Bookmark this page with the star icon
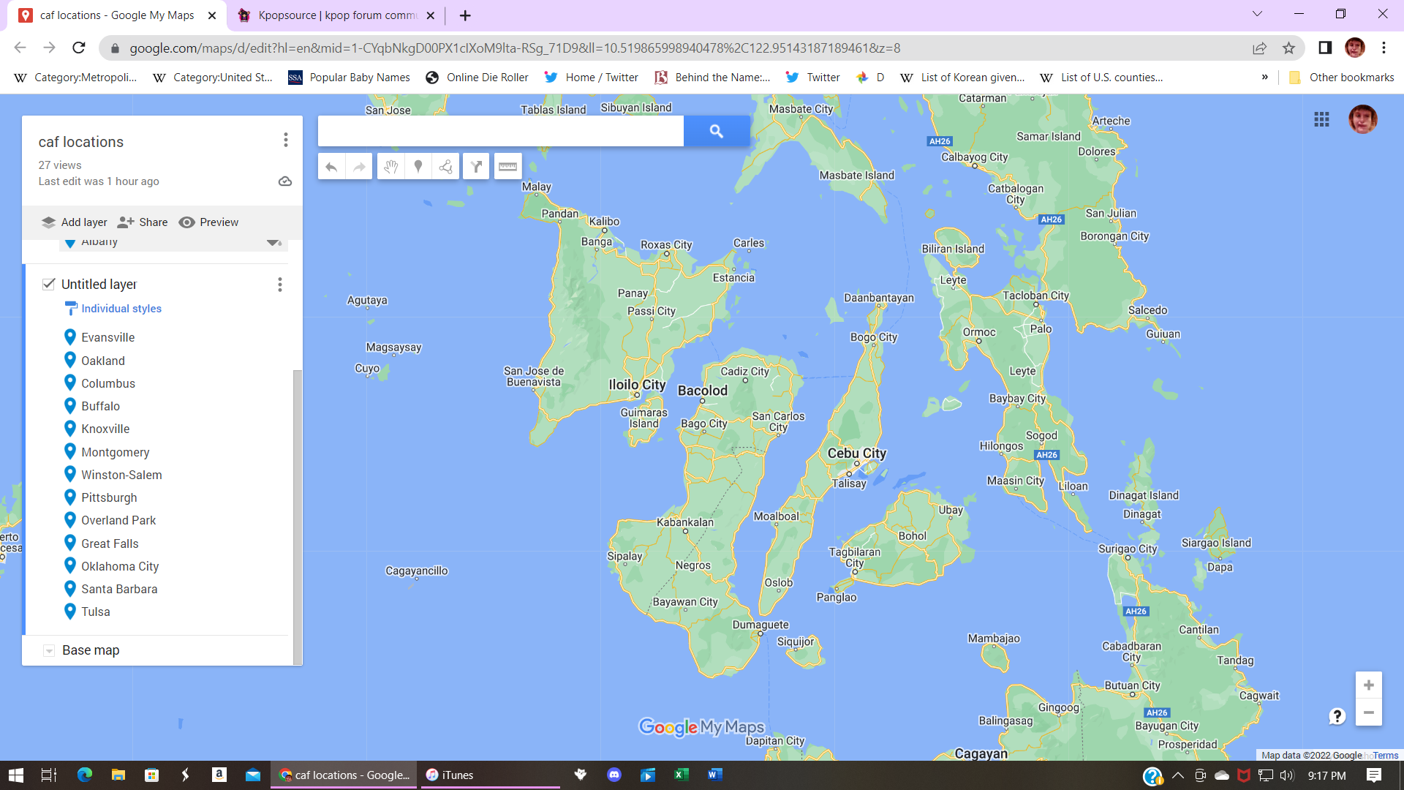 [1288, 48]
